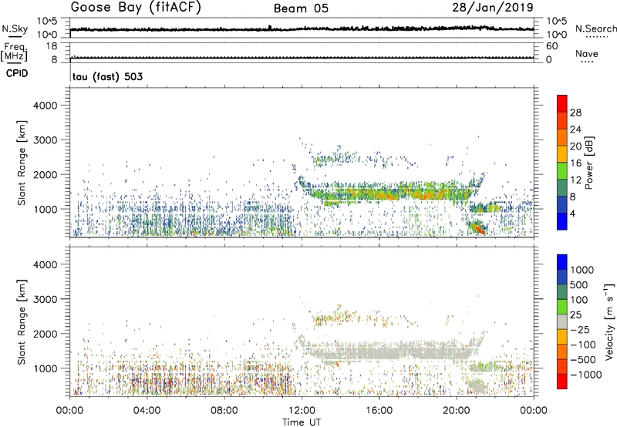Image resolution: width=617 pixels, height=427 pixels.
Task: Click the 'N.Search' legend label
Action: point(595,29)
